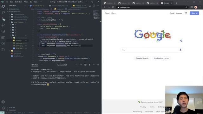Close the terminal panel
This screenshot has height=114, width=203.
point(98,65)
